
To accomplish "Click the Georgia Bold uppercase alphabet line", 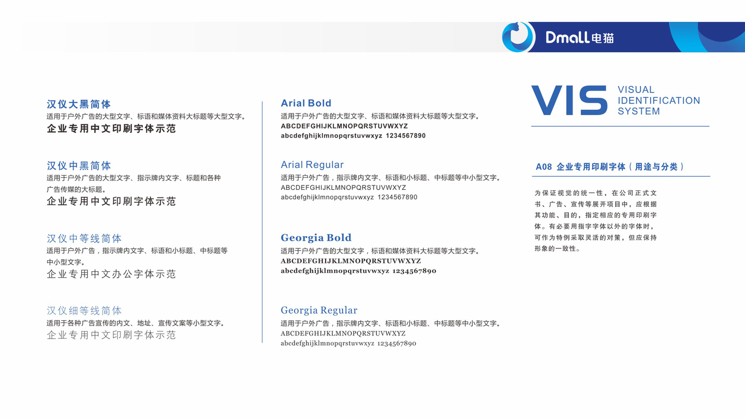I will (x=351, y=261).
